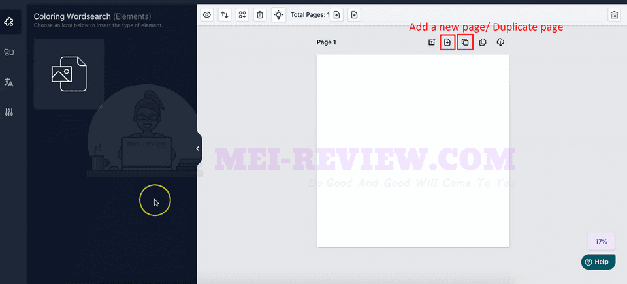Click add-page icon adjacent to Total Pages label

click(x=337, y=15)
